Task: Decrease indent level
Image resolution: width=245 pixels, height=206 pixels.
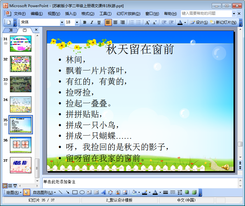Action: pos(164,22)
